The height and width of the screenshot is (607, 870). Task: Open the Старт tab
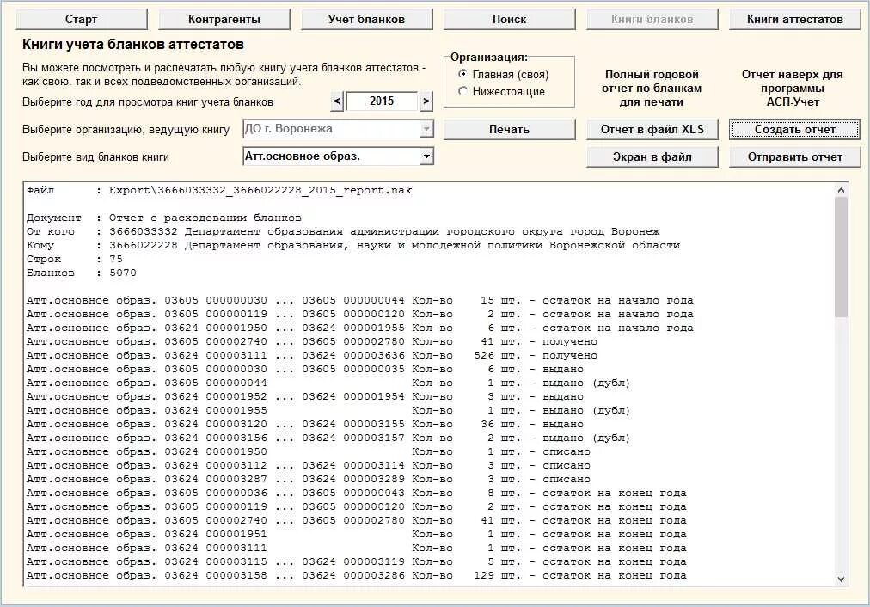pos(82,20)
